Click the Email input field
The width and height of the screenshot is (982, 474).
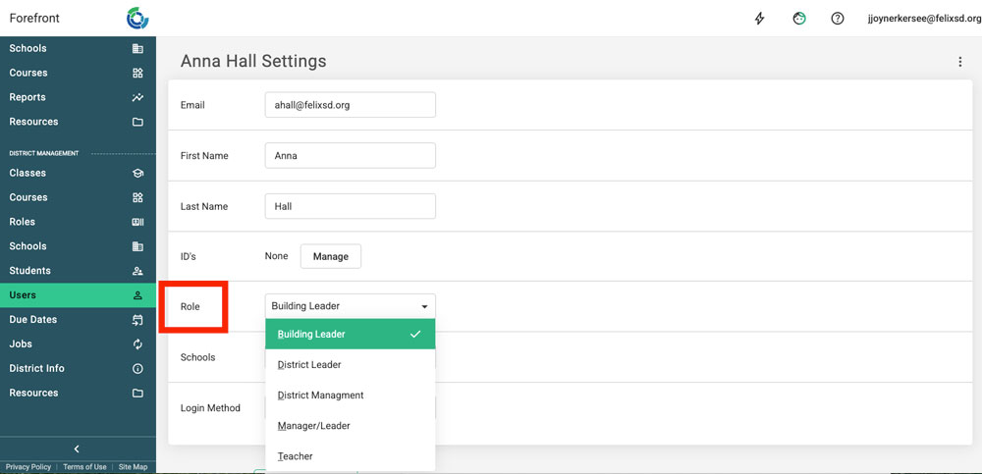point(350,105)
